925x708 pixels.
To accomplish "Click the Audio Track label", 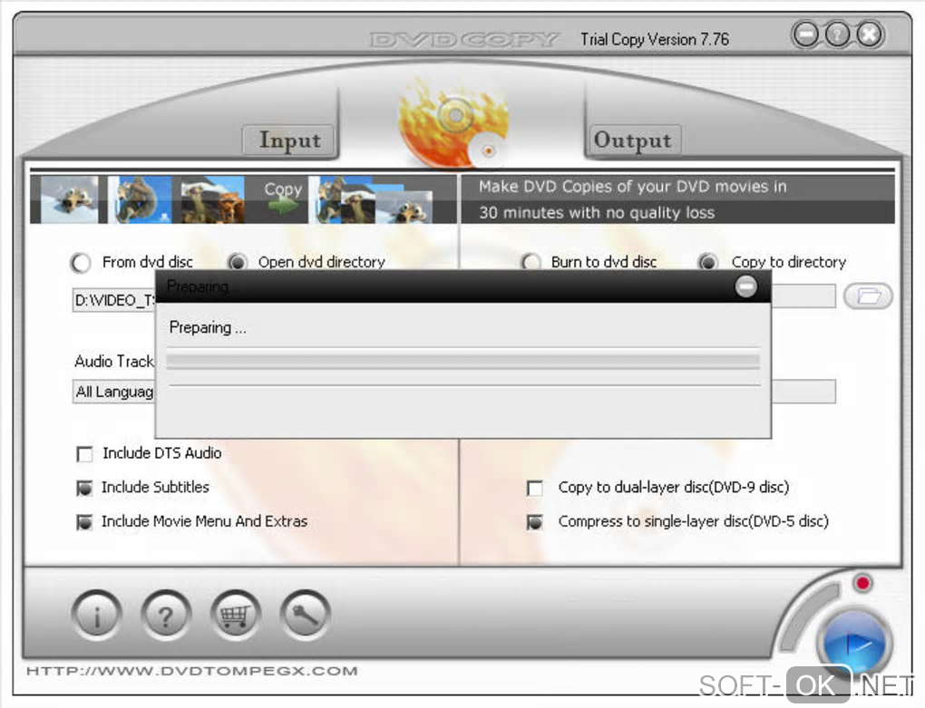I will tap(114, 362).
